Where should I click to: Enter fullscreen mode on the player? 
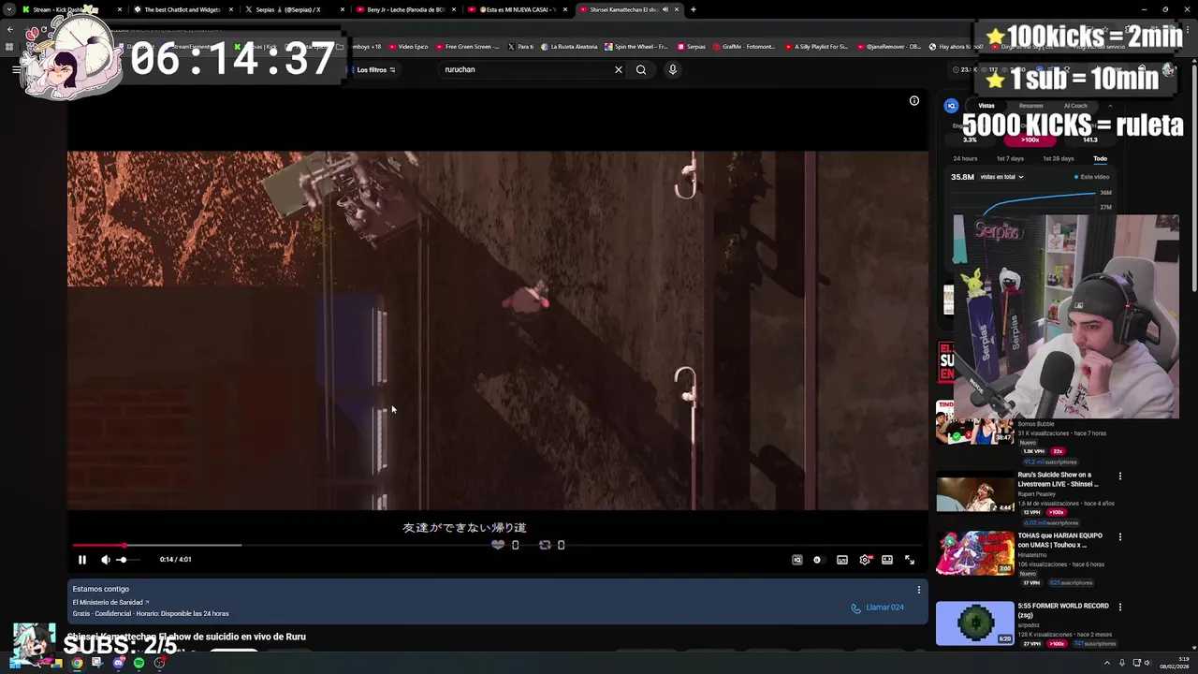[x=910, y=560]
